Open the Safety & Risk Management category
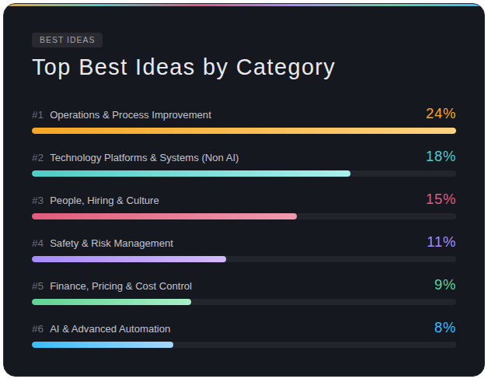Image resolution: width=488 pixels, height=379 pixels. (111, 244)
